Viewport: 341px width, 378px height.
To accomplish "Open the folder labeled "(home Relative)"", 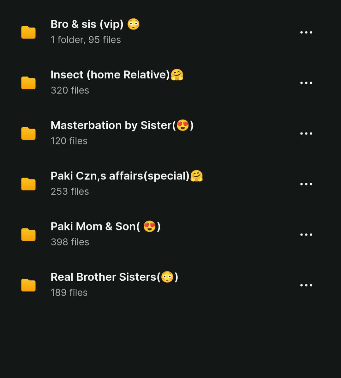I will 117,75.
